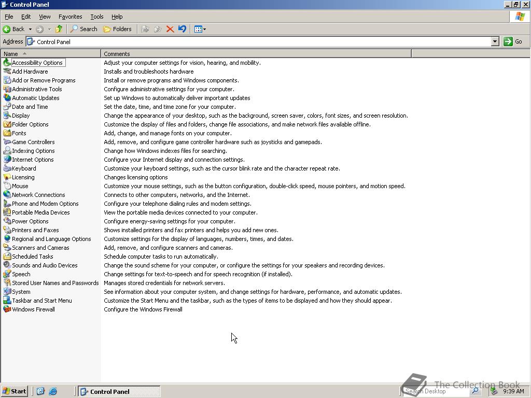Select the Speech entry
This screenshot has width=531, height=398.
21,274
